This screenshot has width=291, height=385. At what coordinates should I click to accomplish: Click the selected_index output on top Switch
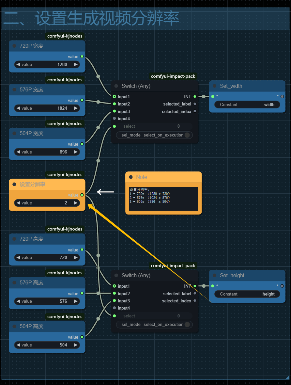pyautogui.click(x=195, y=111)
